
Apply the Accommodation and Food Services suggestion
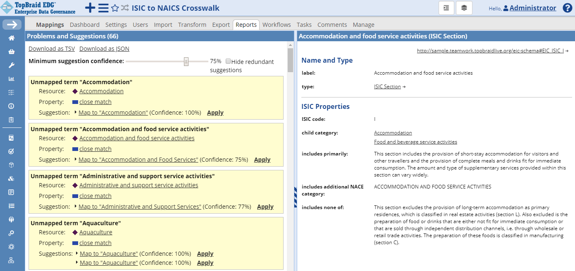click(262, 160)
